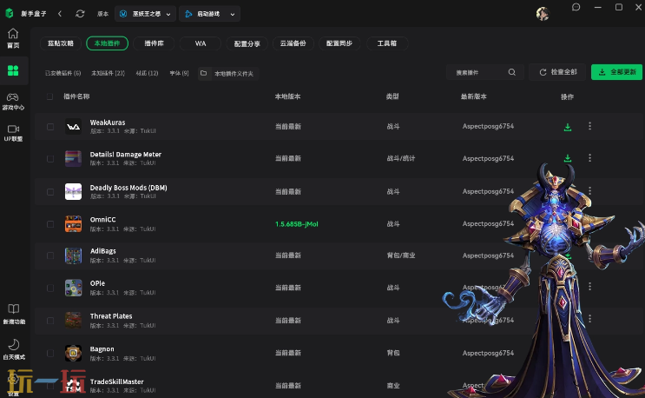
Task: Switch to the 云端备份 tab
Action: 293,43
